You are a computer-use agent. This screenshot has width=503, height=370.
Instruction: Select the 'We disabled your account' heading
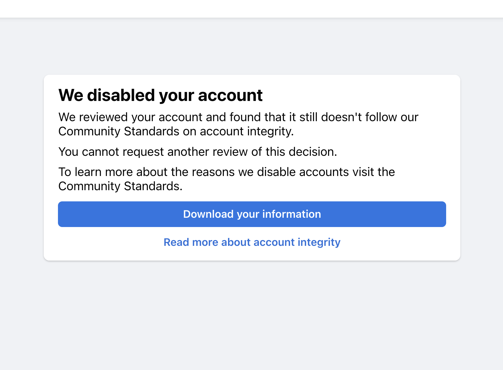pos(160,95)
